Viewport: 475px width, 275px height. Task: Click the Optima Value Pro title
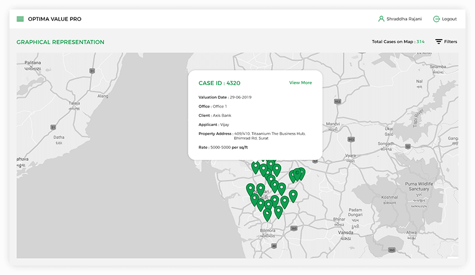[x=54, y=19]
